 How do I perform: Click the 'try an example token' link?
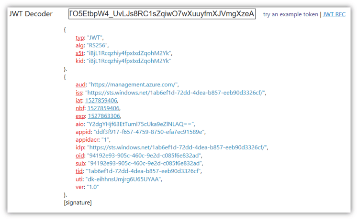tap(291, 14)
